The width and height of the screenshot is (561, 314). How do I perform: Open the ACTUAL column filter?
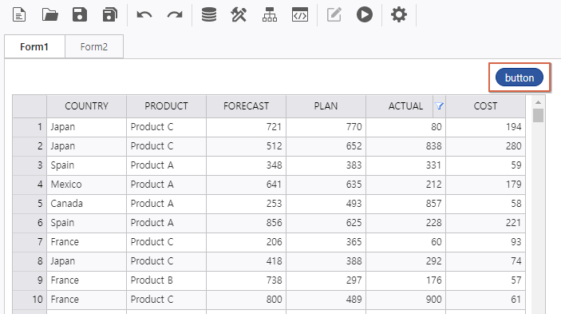pos(439,106)
